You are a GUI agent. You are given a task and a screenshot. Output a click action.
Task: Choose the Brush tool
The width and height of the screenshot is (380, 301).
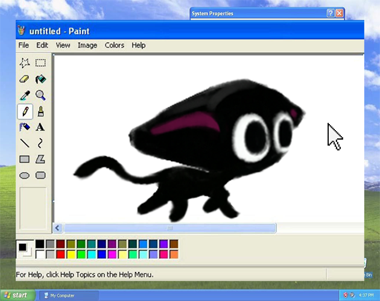click(x=40, y=111)
